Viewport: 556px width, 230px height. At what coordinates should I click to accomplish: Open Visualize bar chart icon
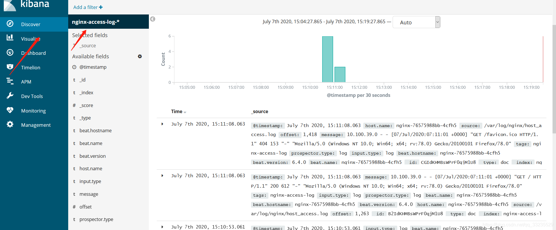pos(10,37)
